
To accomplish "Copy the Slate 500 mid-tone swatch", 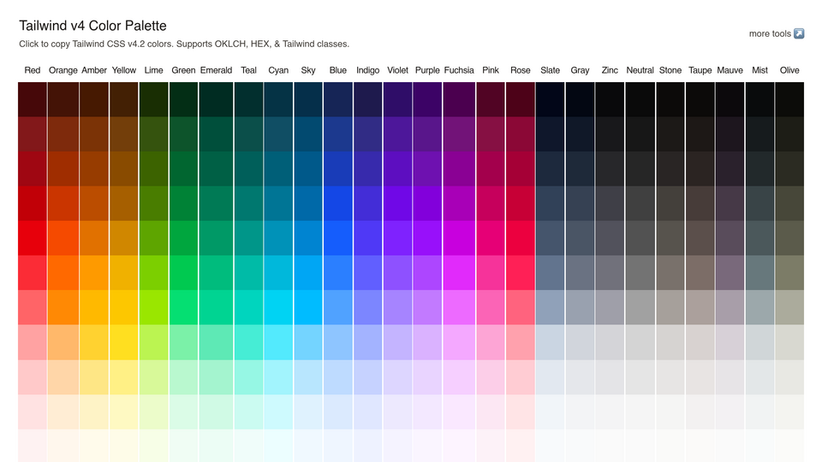I will [x=551, y=272].
